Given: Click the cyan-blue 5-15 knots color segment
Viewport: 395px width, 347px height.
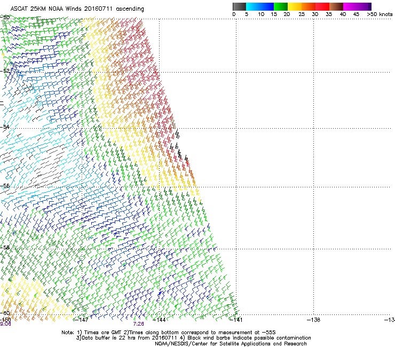Looking at the screenshot, I should 260,6.
